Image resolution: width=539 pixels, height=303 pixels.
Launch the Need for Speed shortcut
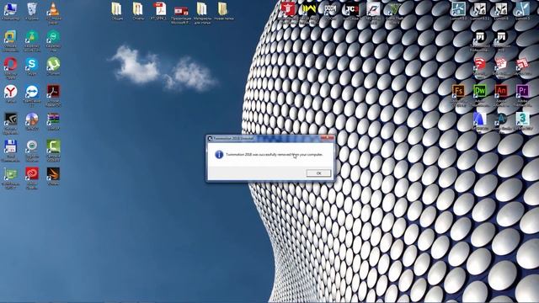tap(372, 13)
